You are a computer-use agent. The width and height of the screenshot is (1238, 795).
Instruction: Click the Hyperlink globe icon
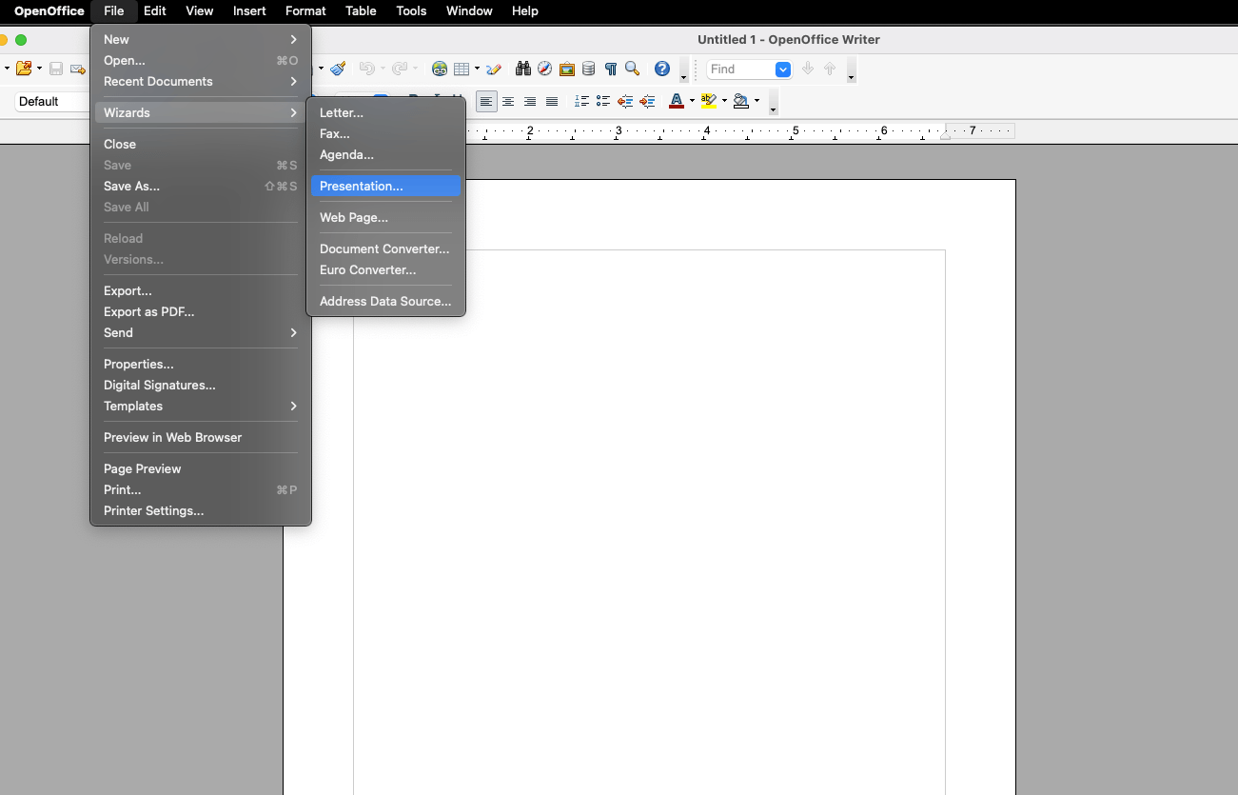click(440, 69)
